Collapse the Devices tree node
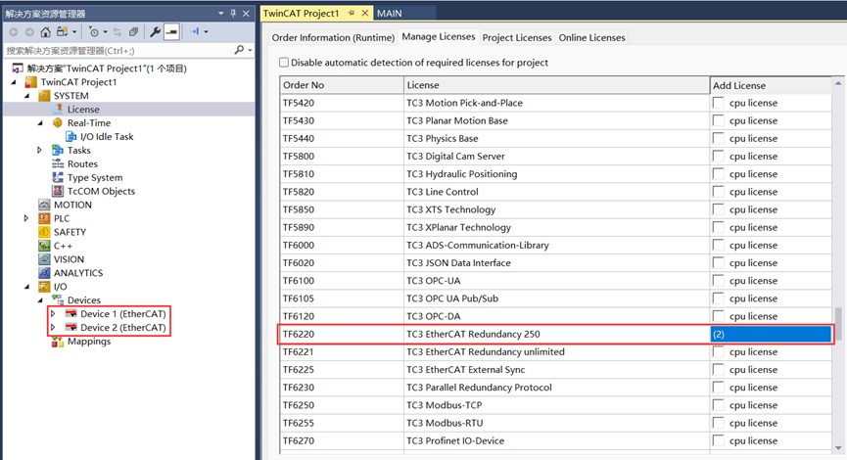Image resolution: width=847 pixels, height=460 pixels. pos(40,300)
